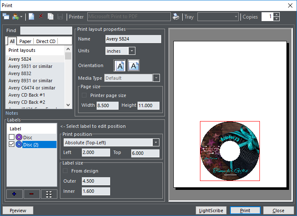Select portrait orientation icon

119,65
